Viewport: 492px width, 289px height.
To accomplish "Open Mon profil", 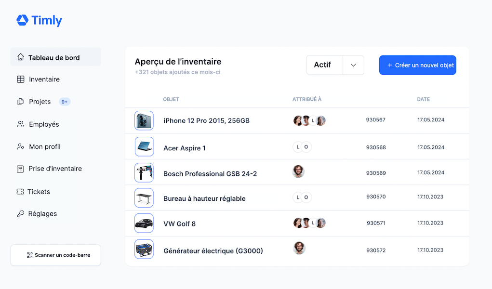I will pos(44,146).
